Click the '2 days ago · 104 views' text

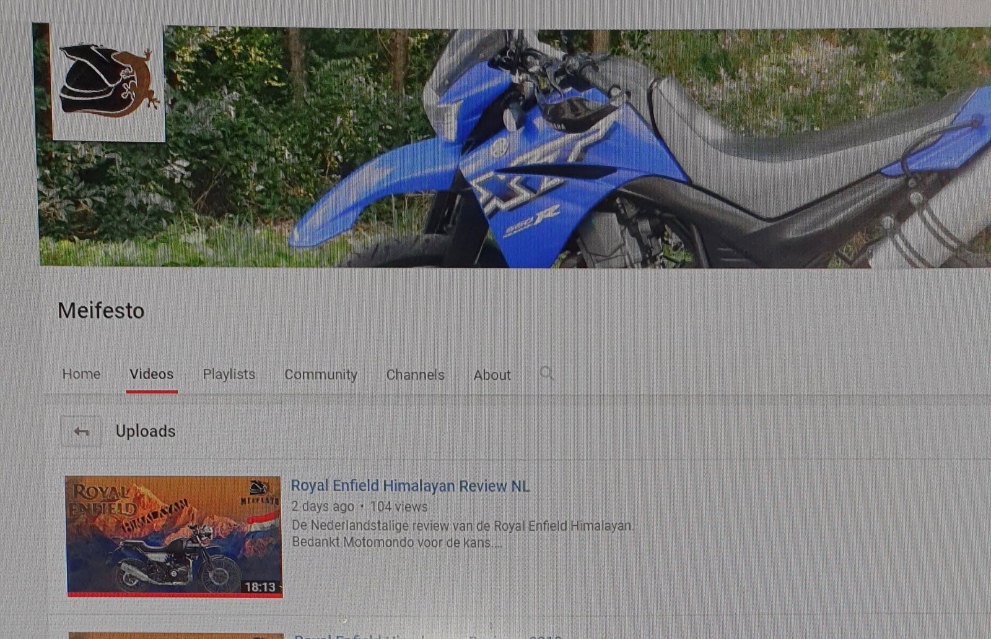point(359,507)
